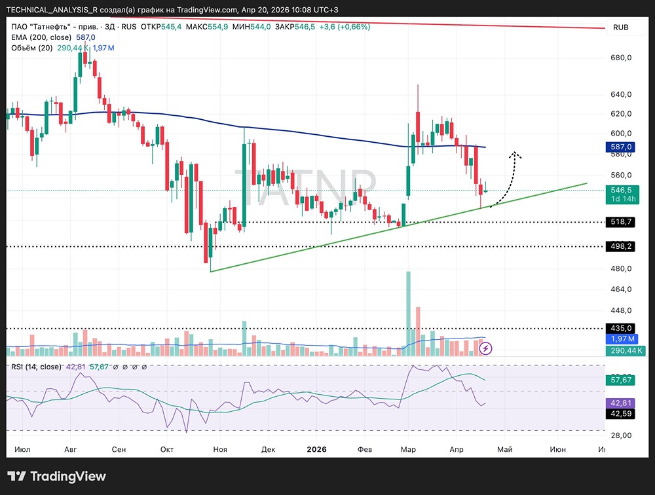Image resolution: width=655 pixels, height=495 pixels.
Task: Click the 480,0 price axis value
Action: point(621,268)
